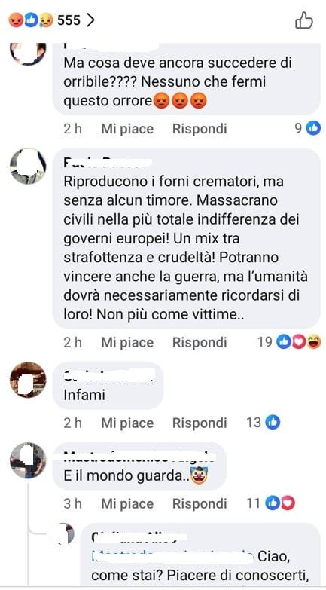View the 19 reactions on the 'forni crematori' comment
Screen dimensions: 326x590
coord(289,342)
